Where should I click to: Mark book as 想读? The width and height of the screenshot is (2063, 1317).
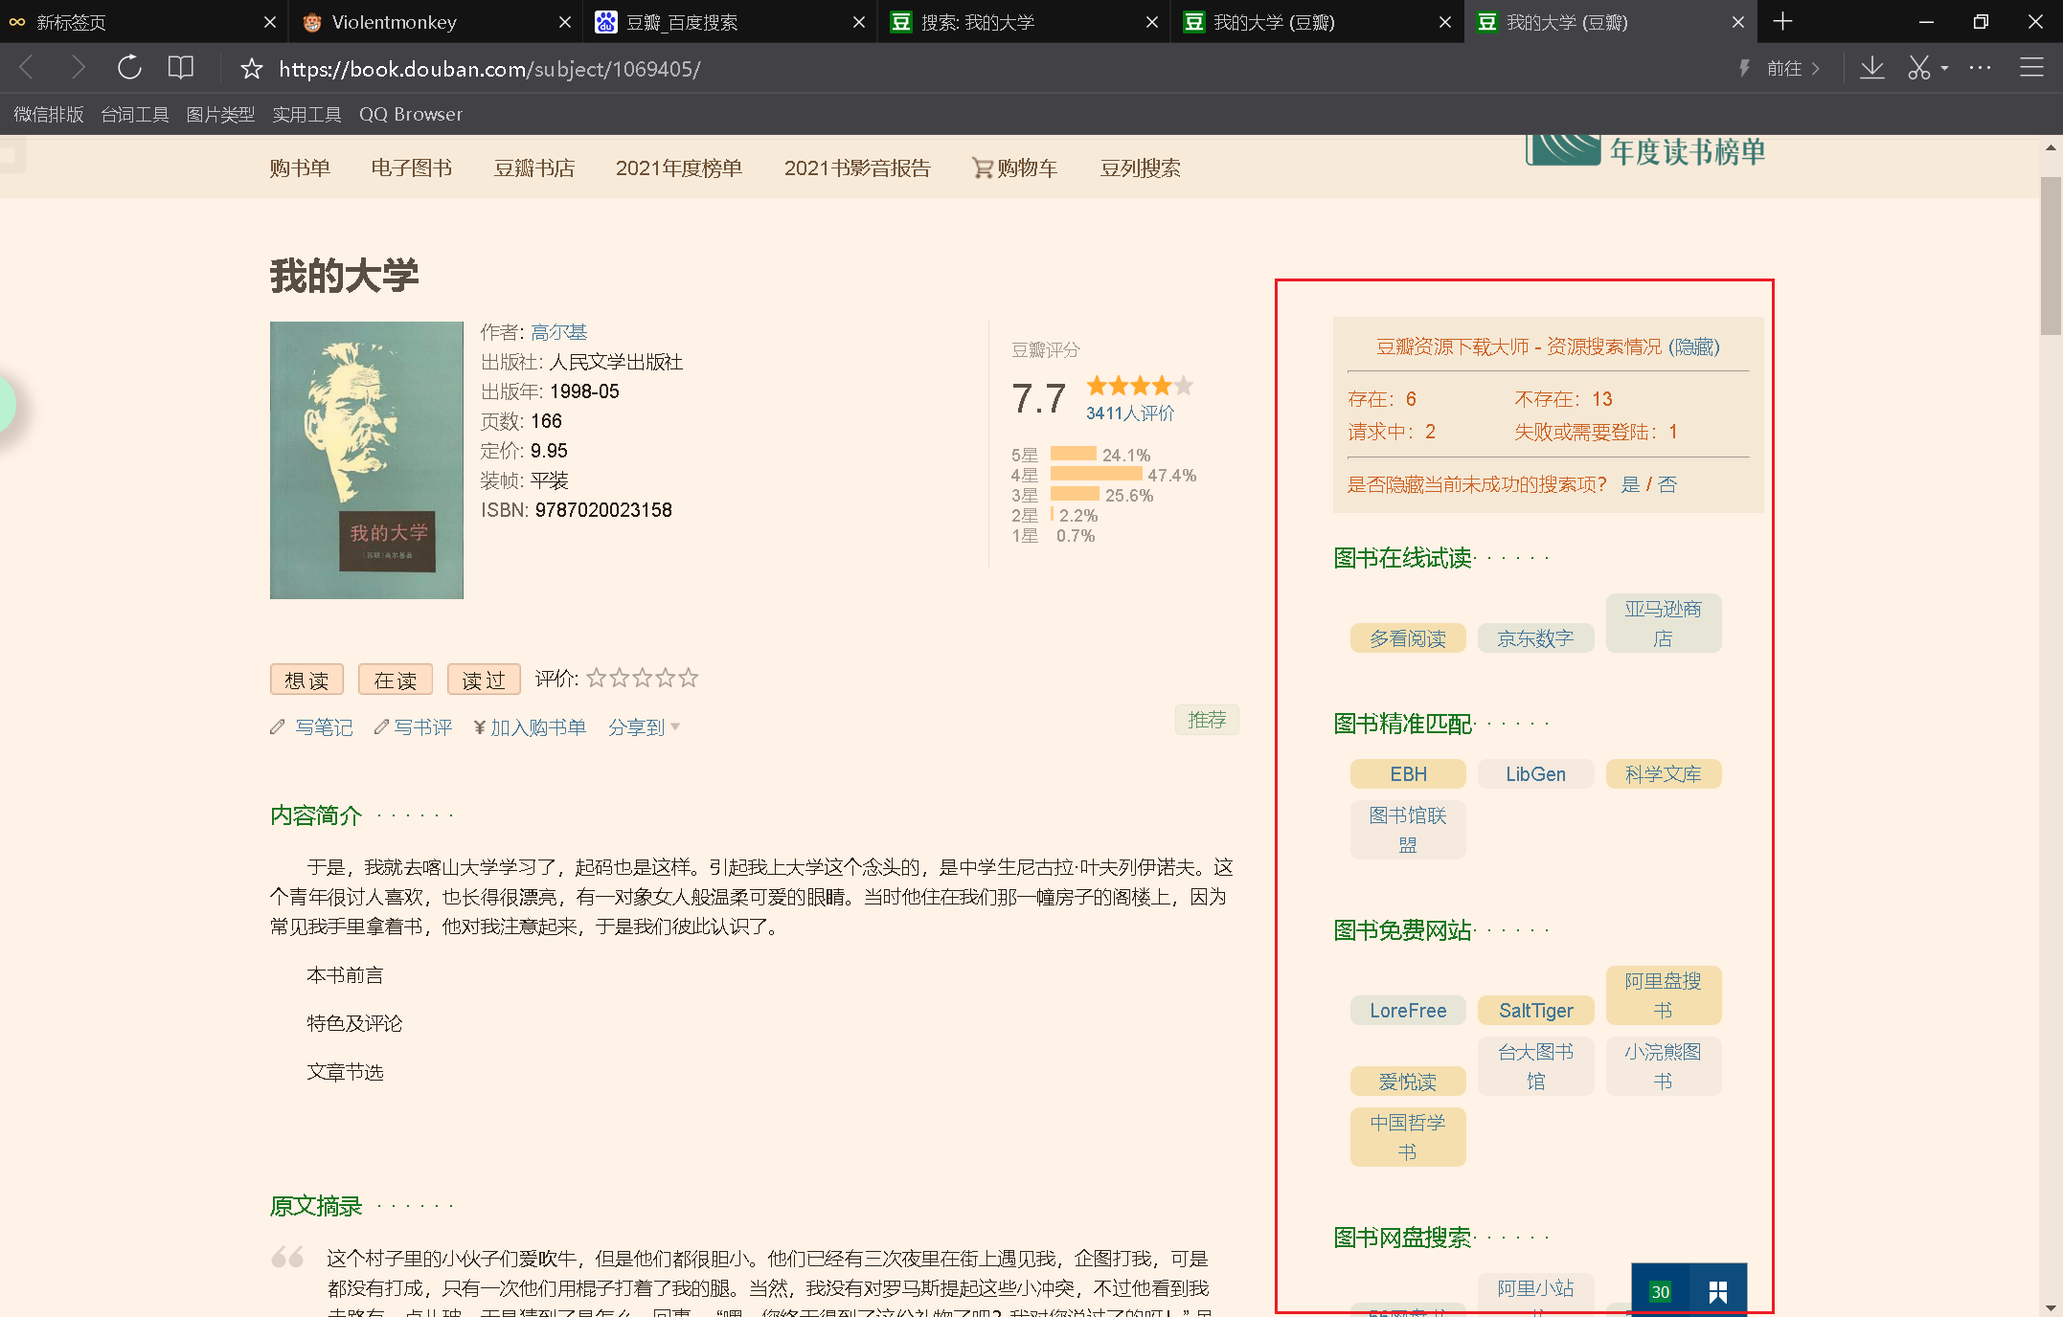[x=306, y=680]
